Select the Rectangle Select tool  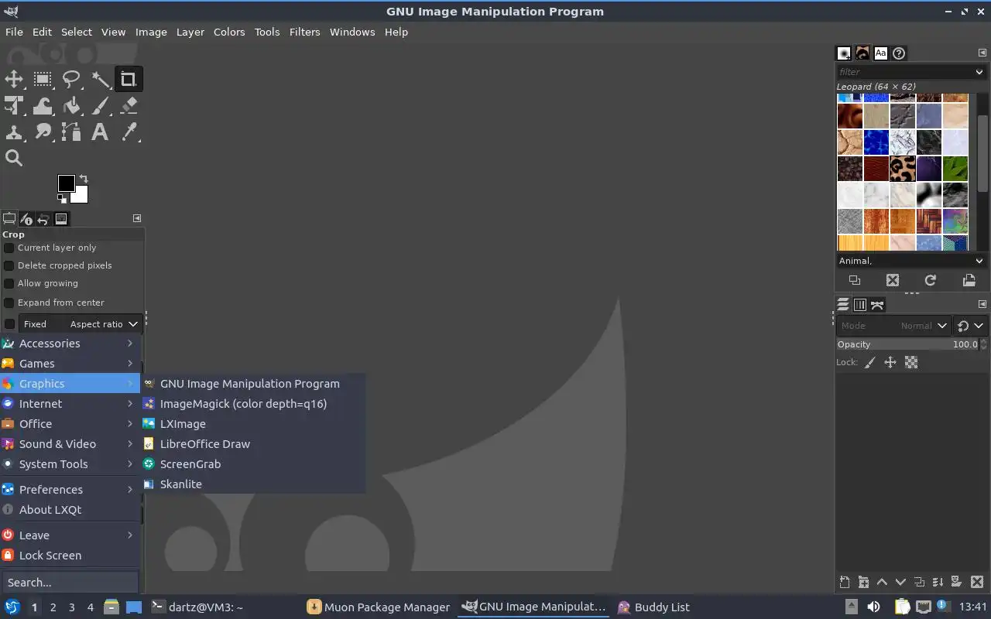point(43,79)
